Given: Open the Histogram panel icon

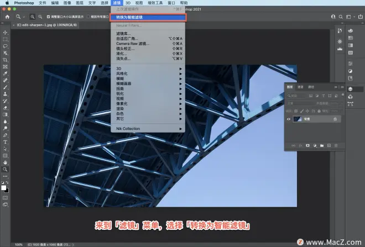Looking at the screenshot, I should 340,49.
